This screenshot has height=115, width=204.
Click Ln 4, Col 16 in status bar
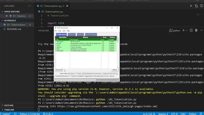(149, 114)
